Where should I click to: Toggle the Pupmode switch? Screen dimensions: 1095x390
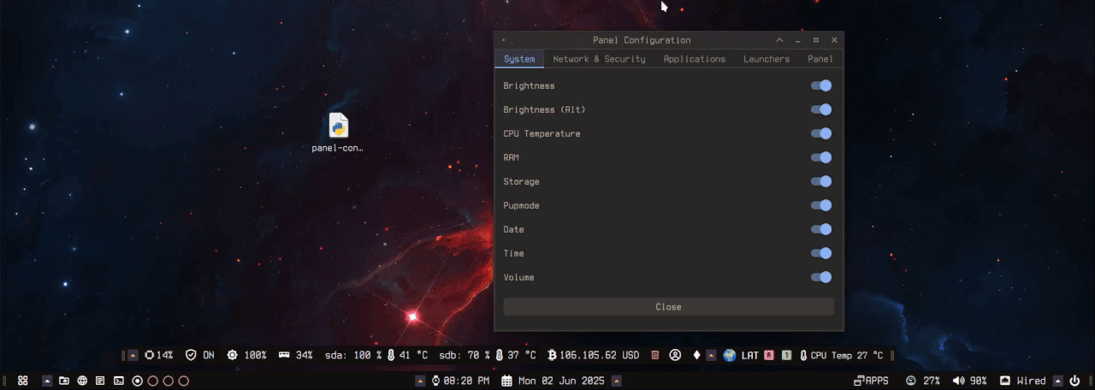[x=821, y=205]
